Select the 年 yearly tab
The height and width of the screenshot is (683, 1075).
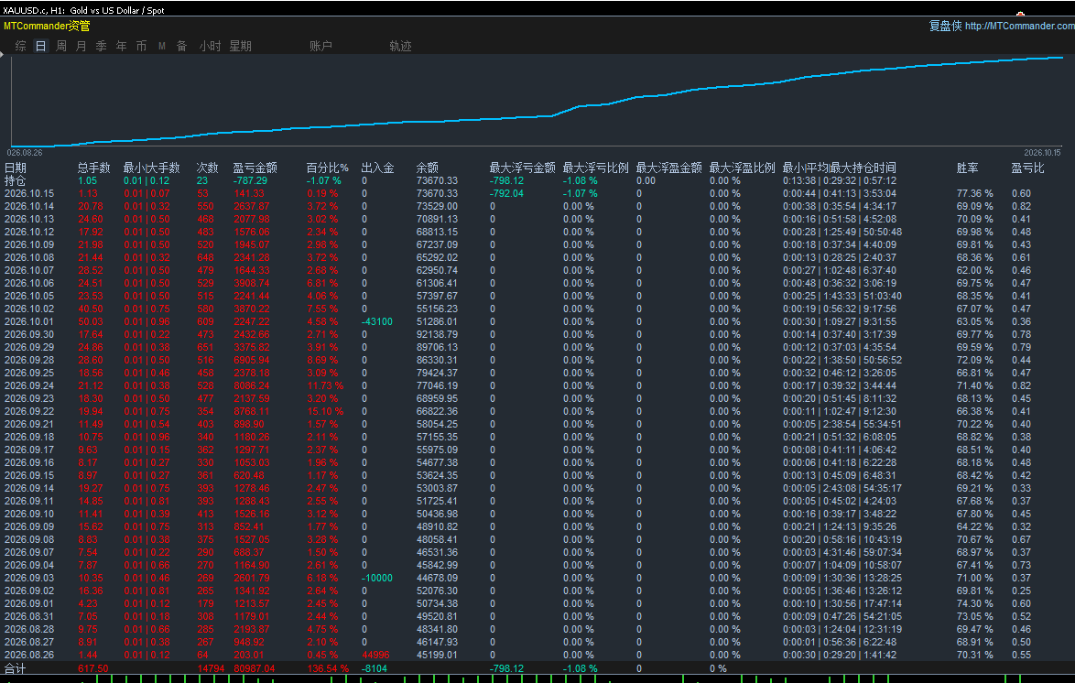(122, 46)
